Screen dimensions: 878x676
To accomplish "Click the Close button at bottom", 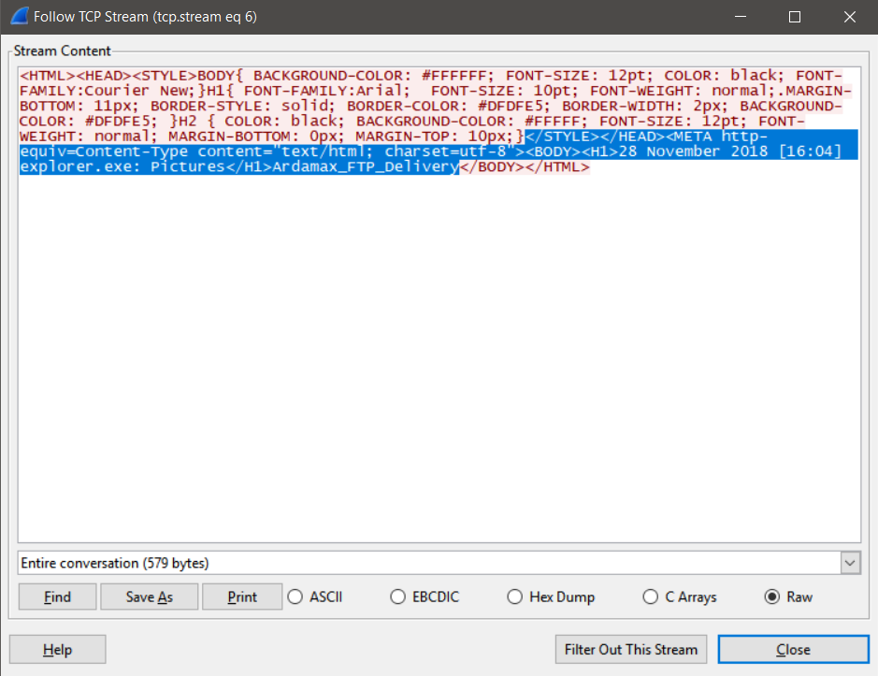I will coord(794,650).
